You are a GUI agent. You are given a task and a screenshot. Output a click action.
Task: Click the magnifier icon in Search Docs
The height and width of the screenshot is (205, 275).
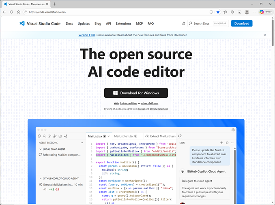tap(191, 23)
